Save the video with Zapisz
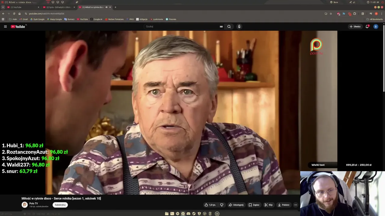This screenshot has width=385, height=216. point(254,205)
